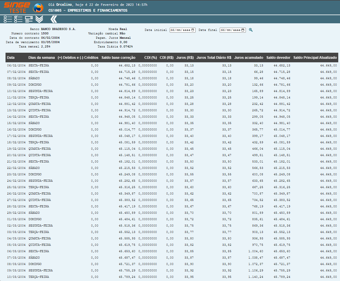Click QUARTA-FEIRA in the 26/02/2004 row
340x281 pixels.
pos(40,194)
